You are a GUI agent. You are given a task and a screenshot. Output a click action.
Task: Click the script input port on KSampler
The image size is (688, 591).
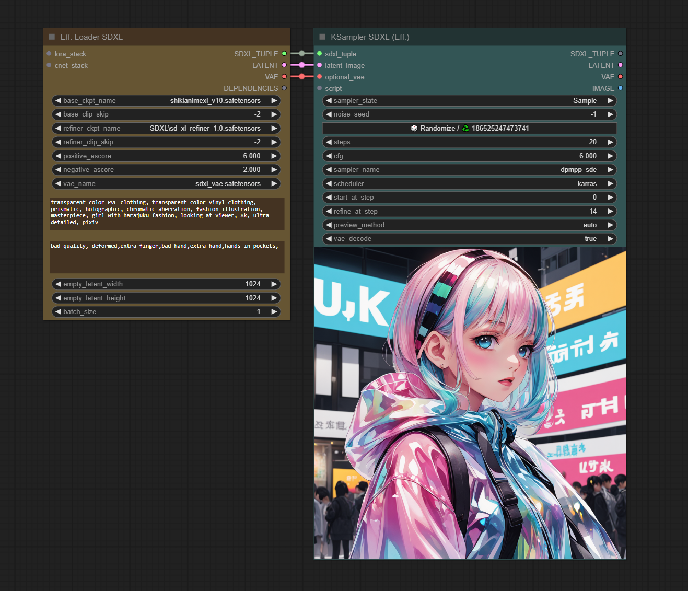point(320,88)
